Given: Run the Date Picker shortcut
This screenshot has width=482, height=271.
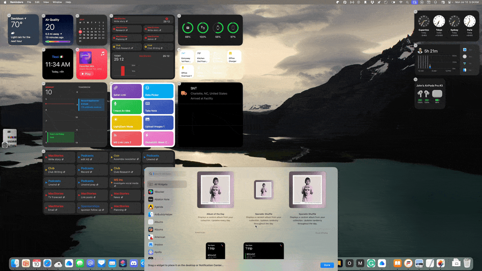Looking at the screenshot, I should (x=158, y=91).
